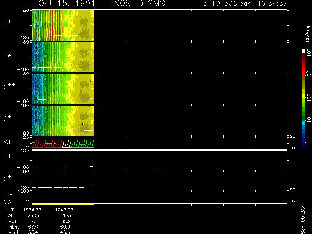The height and width of the screenshot is (234, 312).
Task: Click the "InLat" row label
Action: 14,227
